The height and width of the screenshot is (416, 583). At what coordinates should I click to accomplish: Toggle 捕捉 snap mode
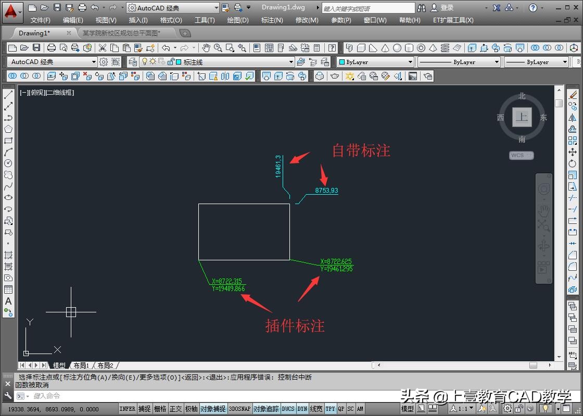pos(144,409)
